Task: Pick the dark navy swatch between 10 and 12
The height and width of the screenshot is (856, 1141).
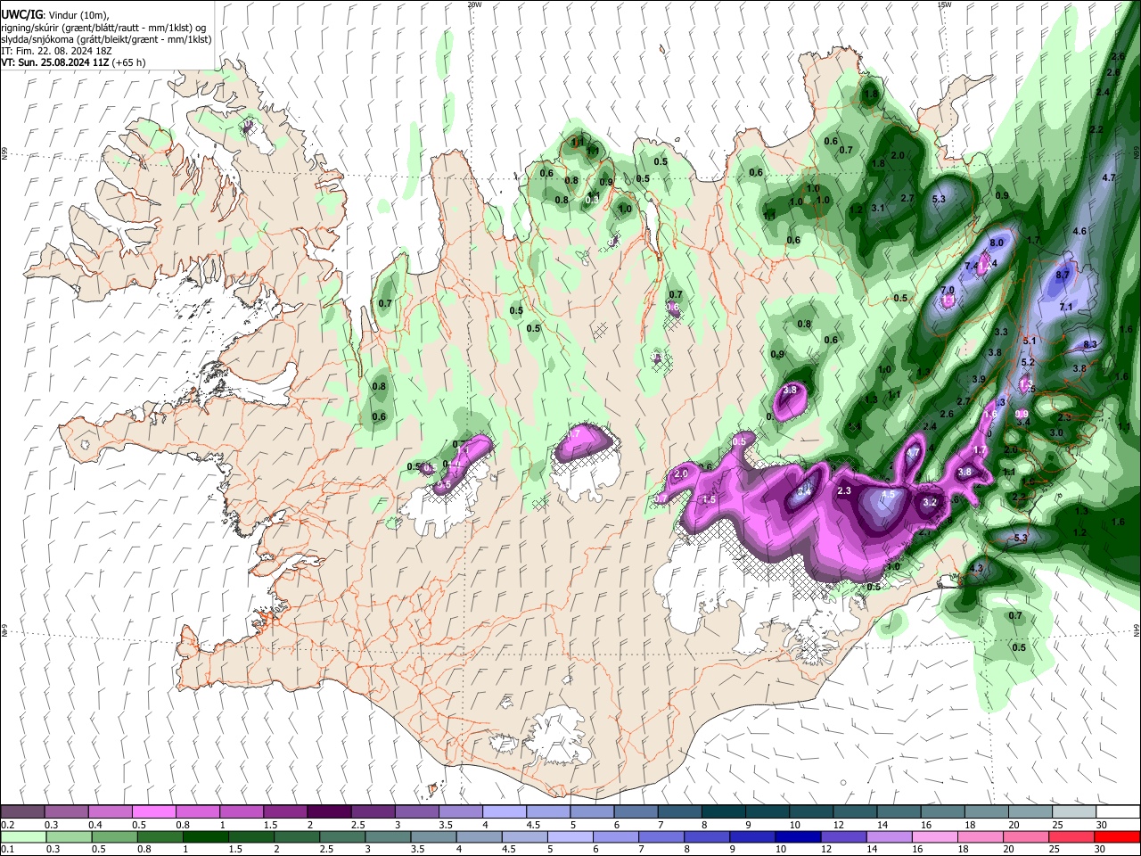Action: click(x=796, y=837)
